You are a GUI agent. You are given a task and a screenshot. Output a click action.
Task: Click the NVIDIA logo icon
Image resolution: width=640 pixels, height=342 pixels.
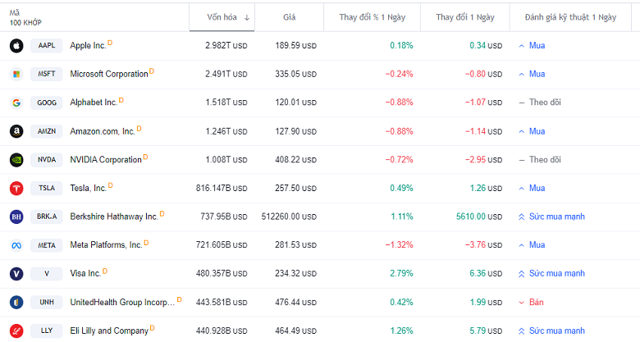pos(16,160)
